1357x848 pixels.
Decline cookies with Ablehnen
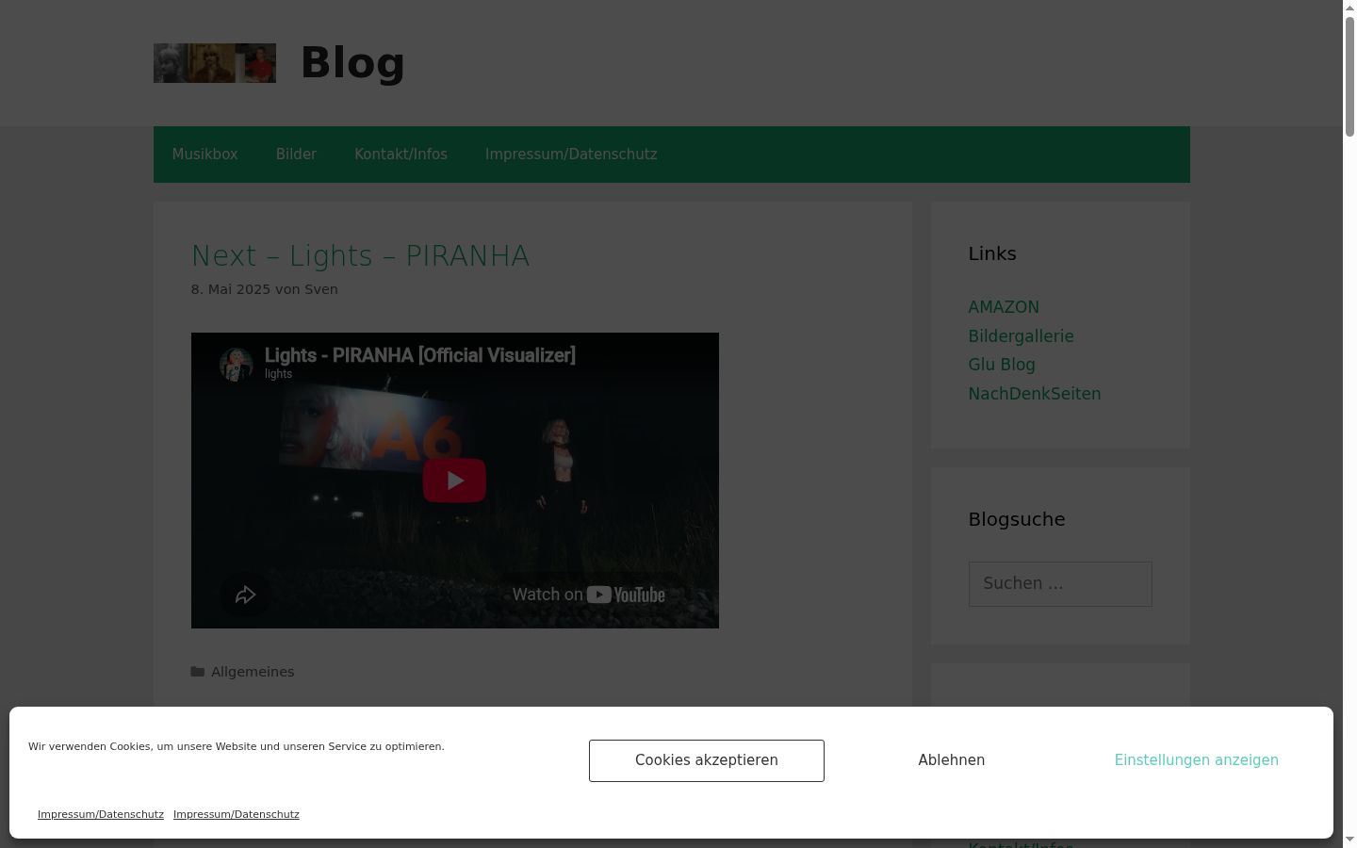point(952,760)
